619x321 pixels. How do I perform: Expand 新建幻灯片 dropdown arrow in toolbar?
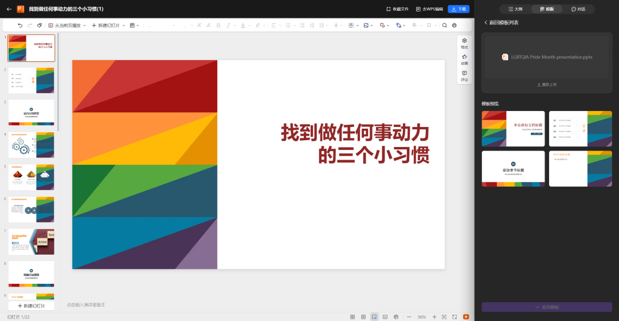pyautogui.click(x=124, y=25)
